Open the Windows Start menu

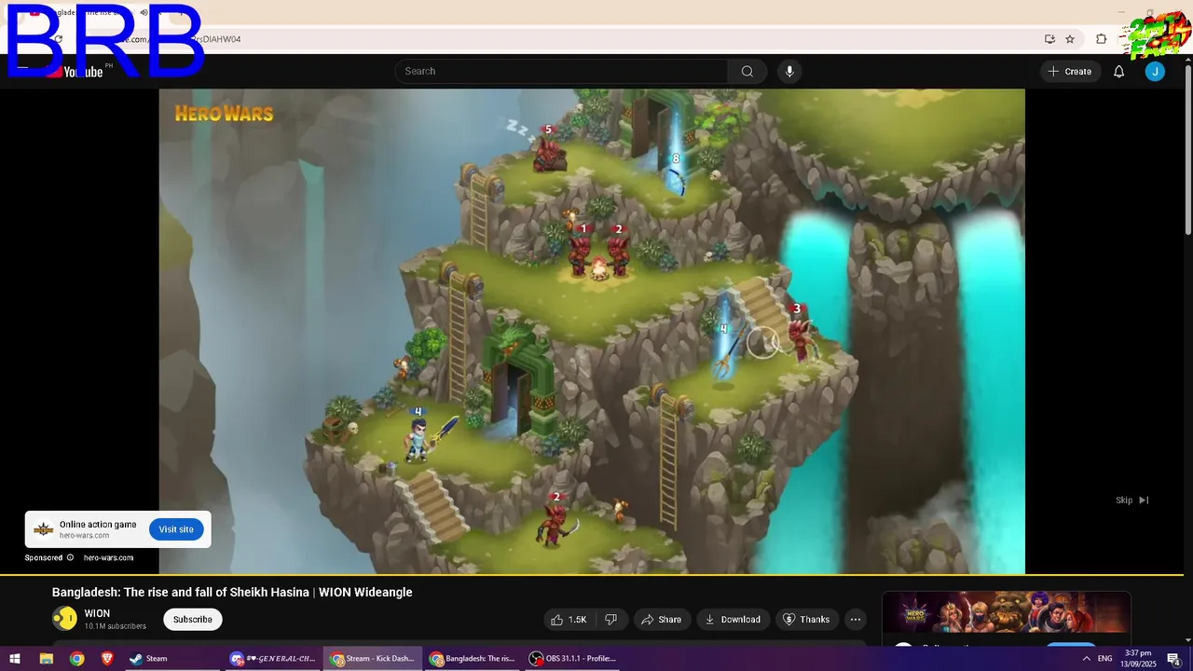(x=15, y=659)
